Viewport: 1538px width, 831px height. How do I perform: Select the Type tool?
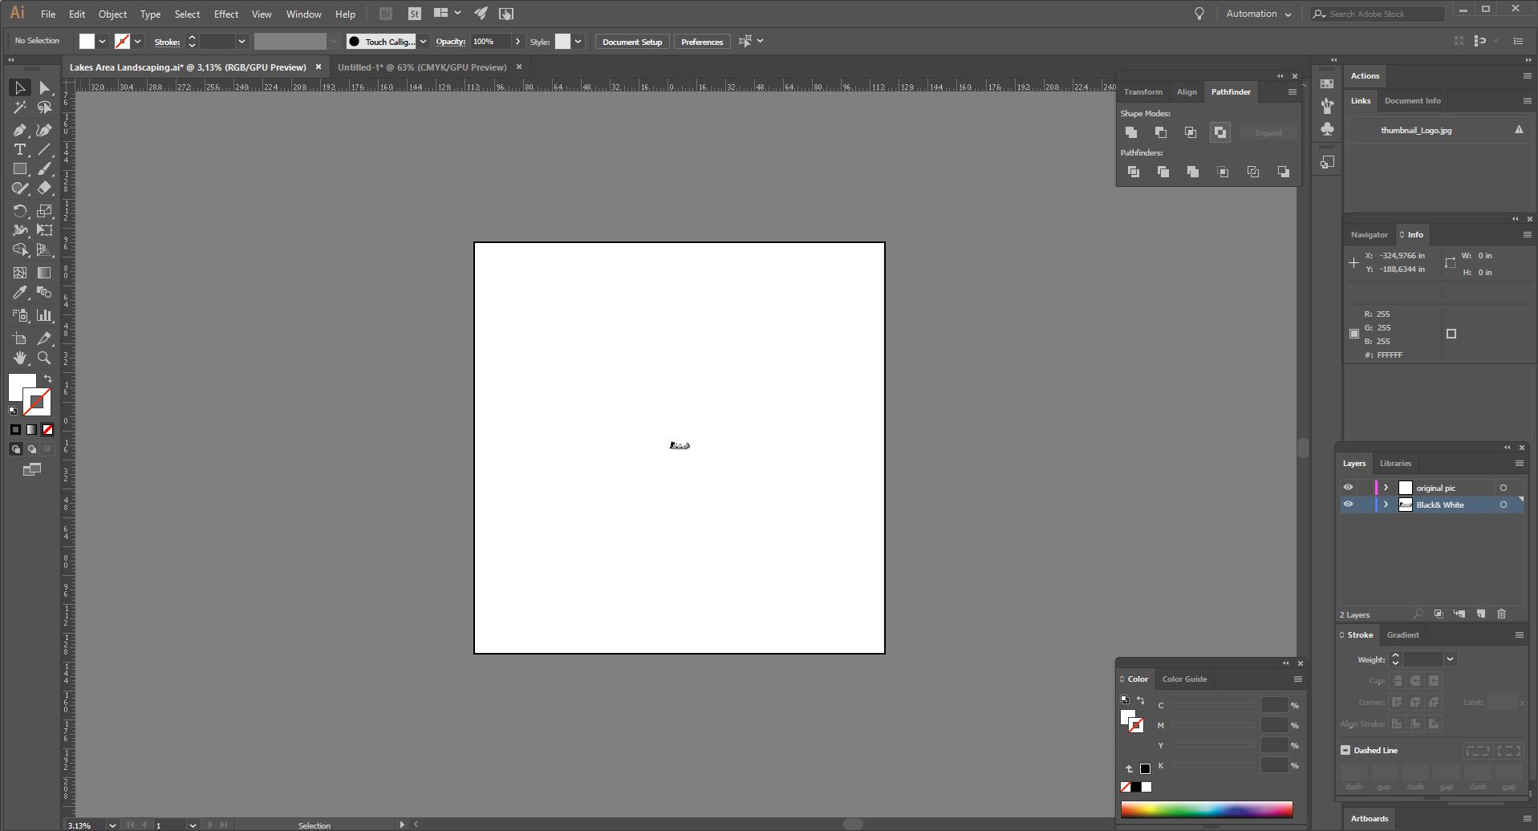click(20, 150)
